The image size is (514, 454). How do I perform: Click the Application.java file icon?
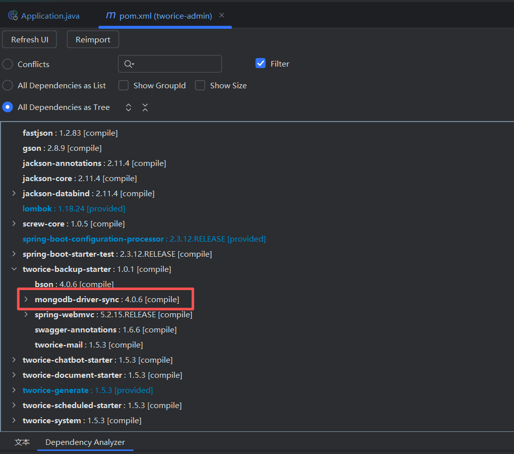pyautogui.click(x=13, y=16)
